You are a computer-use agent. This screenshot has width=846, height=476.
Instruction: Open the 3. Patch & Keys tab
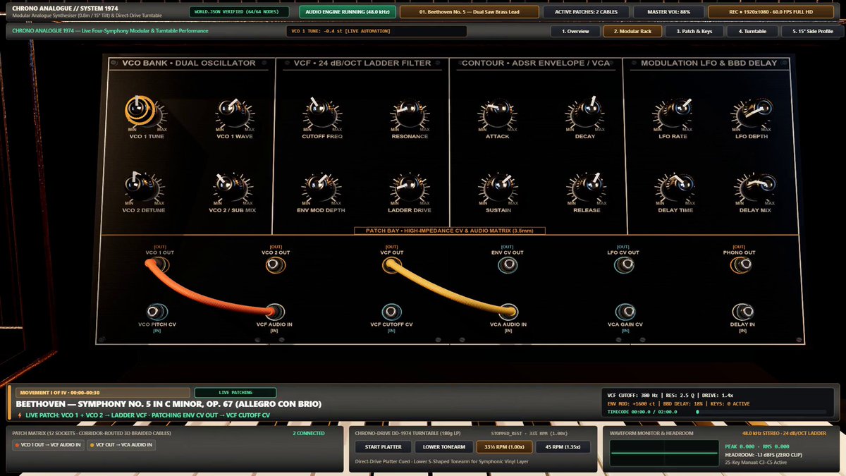(x=693, y=31)
